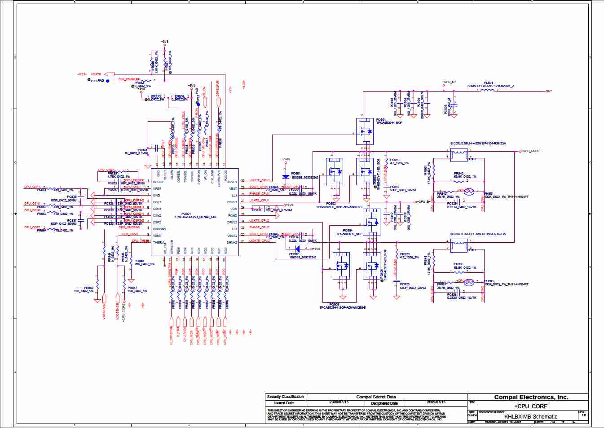Screen dimensions: 604x428
Task: Click the PC837 capacitor label
Action: (72, 221)
